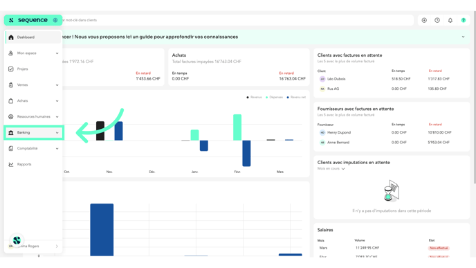
Task: Open Ventes menu item label
Action: 22,84
